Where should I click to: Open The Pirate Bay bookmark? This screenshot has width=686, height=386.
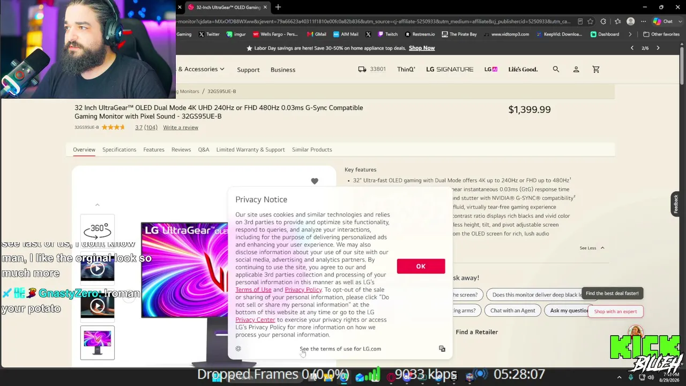coord(459,34)
